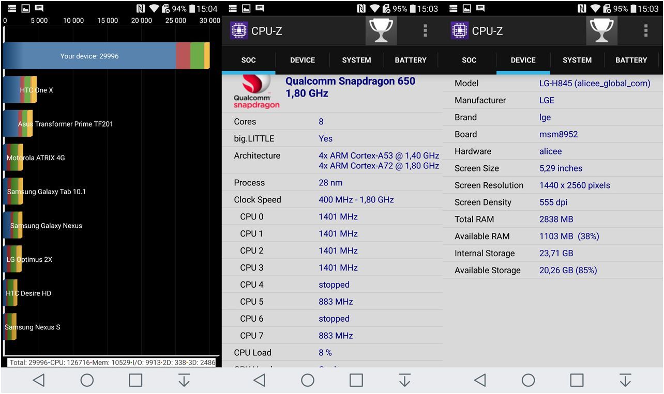Tap the pull-down notification arrow under the benchmark chart
This screenshot has width=664, height=394.
click(x=184, y=381)
